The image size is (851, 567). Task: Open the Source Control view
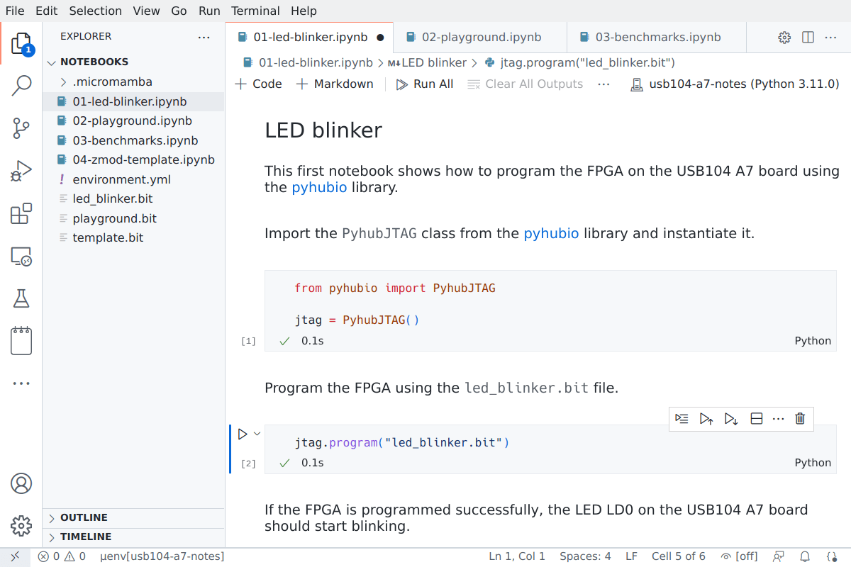click(21, 128)
